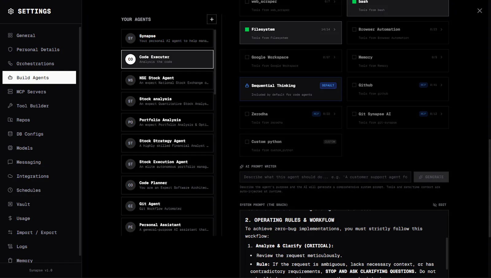Enable the Zerodha tools checkbox
The image size is (491, 278).
247,114
